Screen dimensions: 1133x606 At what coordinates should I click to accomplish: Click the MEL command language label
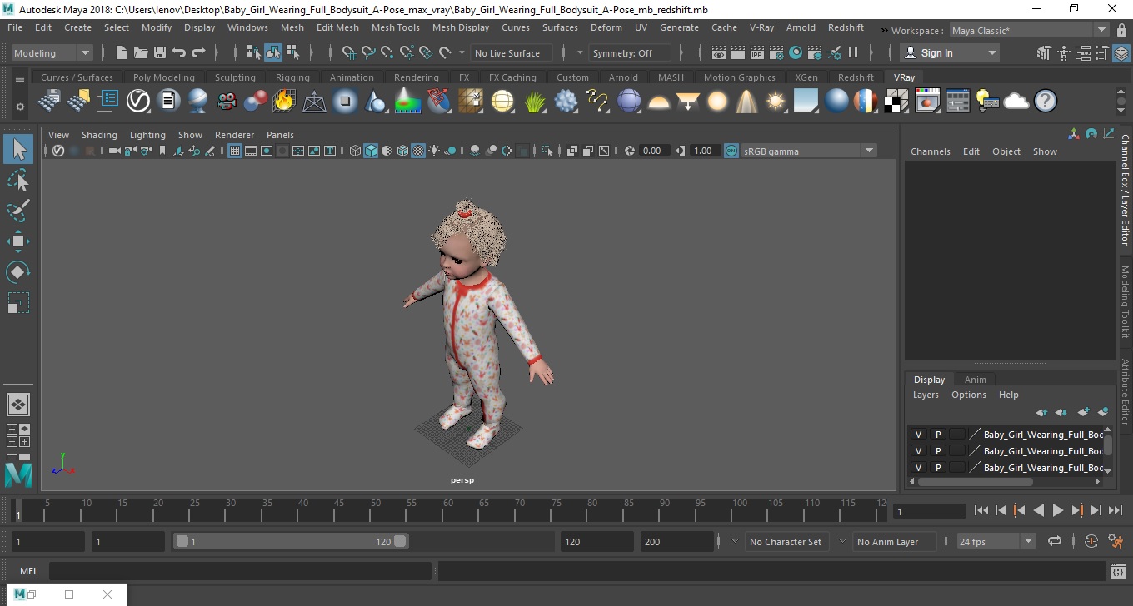29,571
